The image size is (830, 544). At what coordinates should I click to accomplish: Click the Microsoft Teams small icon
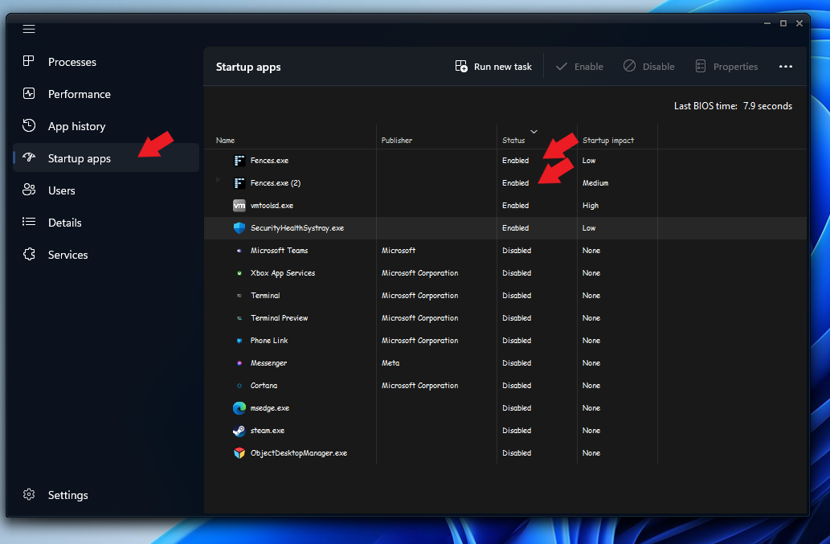click(239, 250)
